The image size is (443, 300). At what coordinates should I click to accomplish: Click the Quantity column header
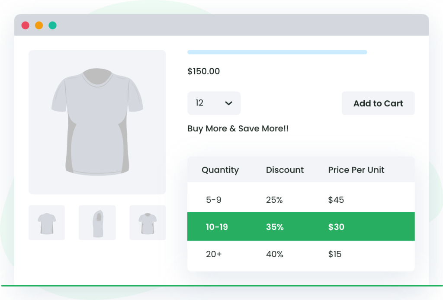pos(220,170)
